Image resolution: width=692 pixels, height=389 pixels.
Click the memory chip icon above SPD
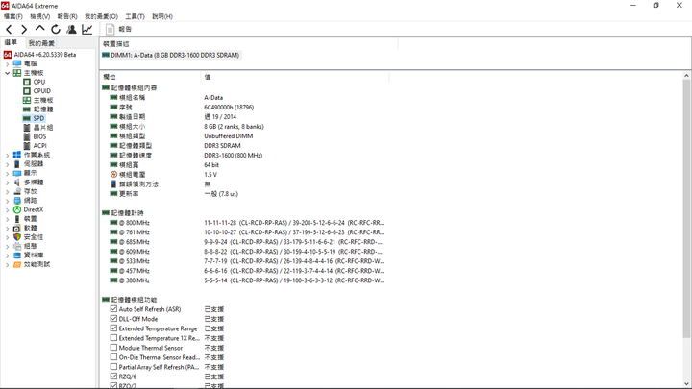click(x=27, y=109)
